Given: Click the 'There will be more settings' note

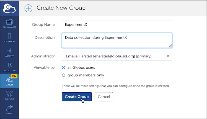Looking at the screenshot, I should [x=116, y=86].
